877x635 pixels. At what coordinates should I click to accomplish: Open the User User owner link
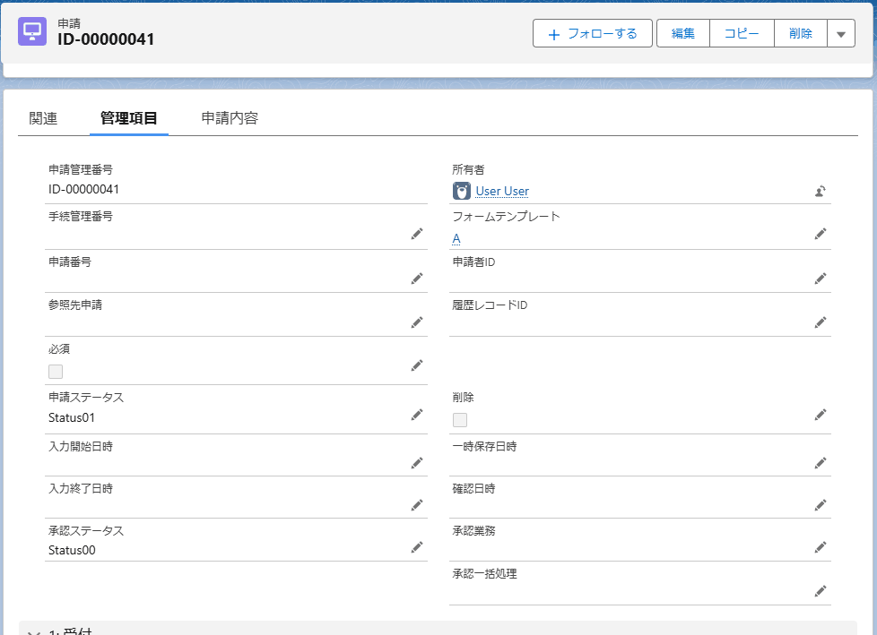point(501,191)
